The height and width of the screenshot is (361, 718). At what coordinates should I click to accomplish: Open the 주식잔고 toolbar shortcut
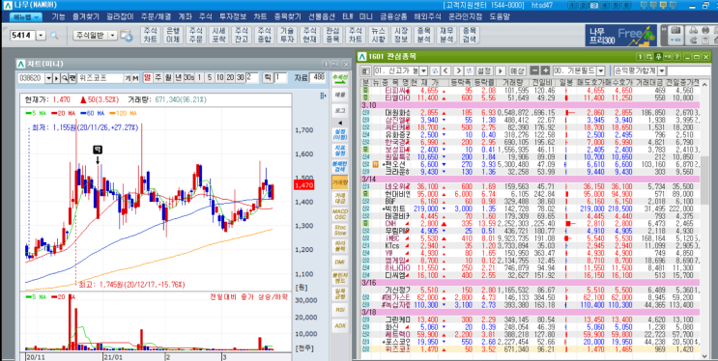click(242, 35)
